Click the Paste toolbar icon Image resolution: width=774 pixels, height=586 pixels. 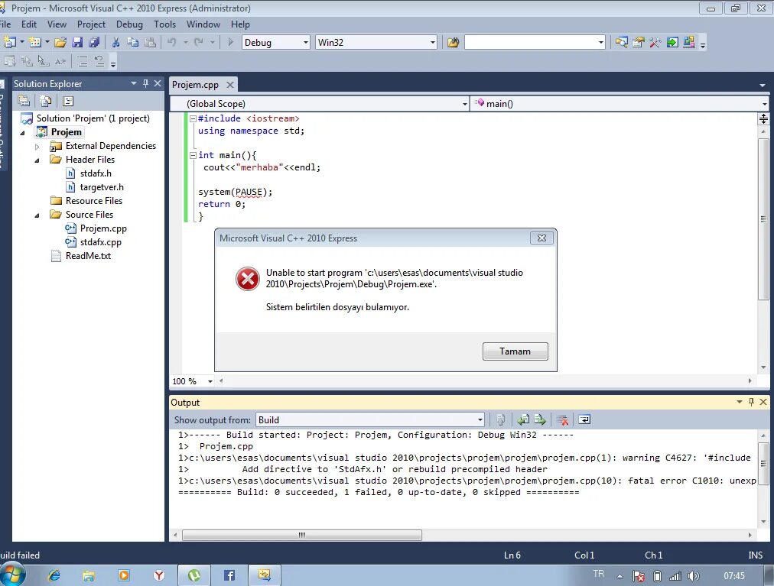coord(150,43)
